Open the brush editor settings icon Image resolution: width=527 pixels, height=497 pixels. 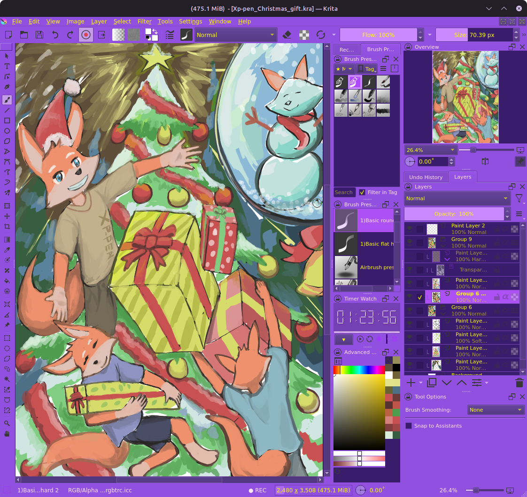tap(170, 35)
